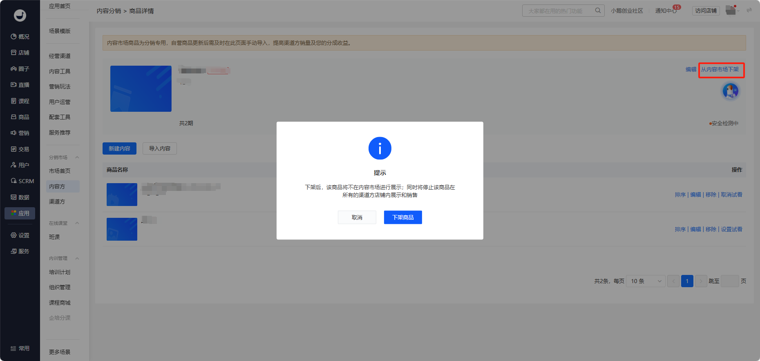The height and width of the screenshot is (361, 760).
Task: Open 设置 settings section
Action: pos(20,235)
